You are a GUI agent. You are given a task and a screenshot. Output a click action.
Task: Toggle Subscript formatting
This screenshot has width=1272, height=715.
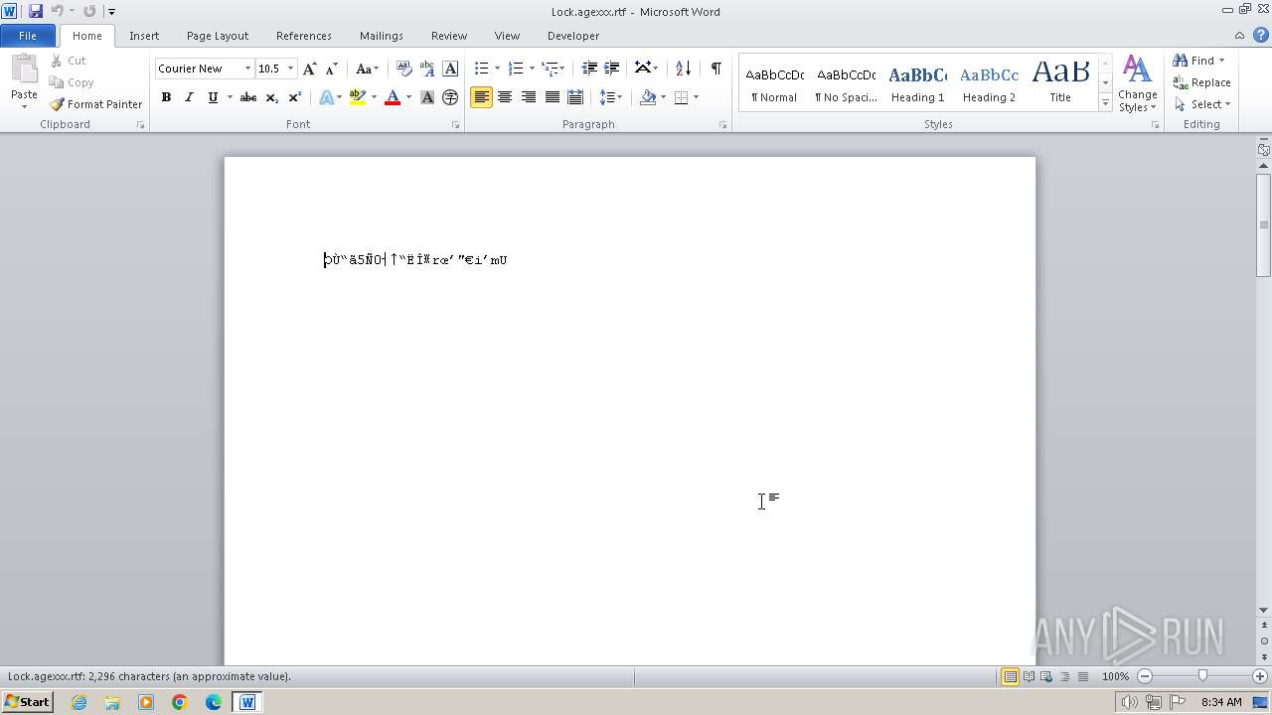pyautogui.click(x=271, y=97)
